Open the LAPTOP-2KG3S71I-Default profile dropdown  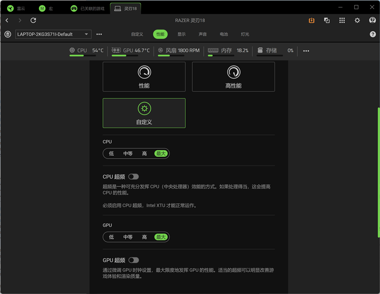click(x=52, y=34)
